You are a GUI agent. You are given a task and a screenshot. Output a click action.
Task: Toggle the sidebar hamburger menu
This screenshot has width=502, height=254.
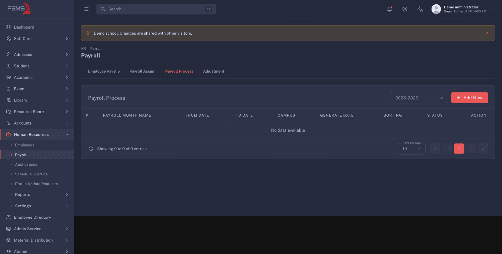tap(86, 9)
